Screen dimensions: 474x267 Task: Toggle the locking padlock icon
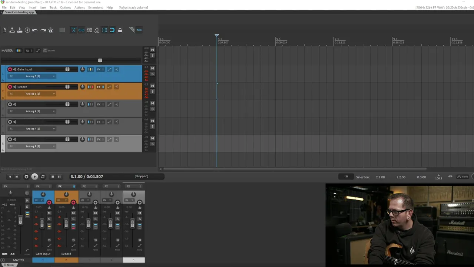coord(120,30)
